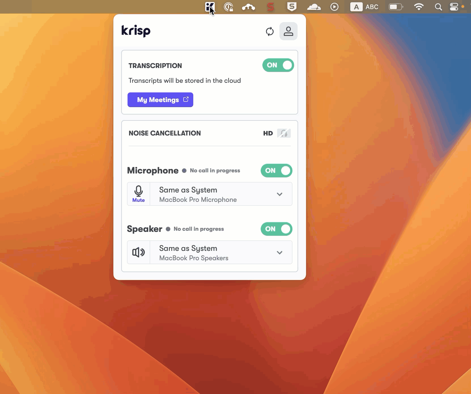Open Spotlight search
This screenshot has height=394, width=471.
[438, 7]
